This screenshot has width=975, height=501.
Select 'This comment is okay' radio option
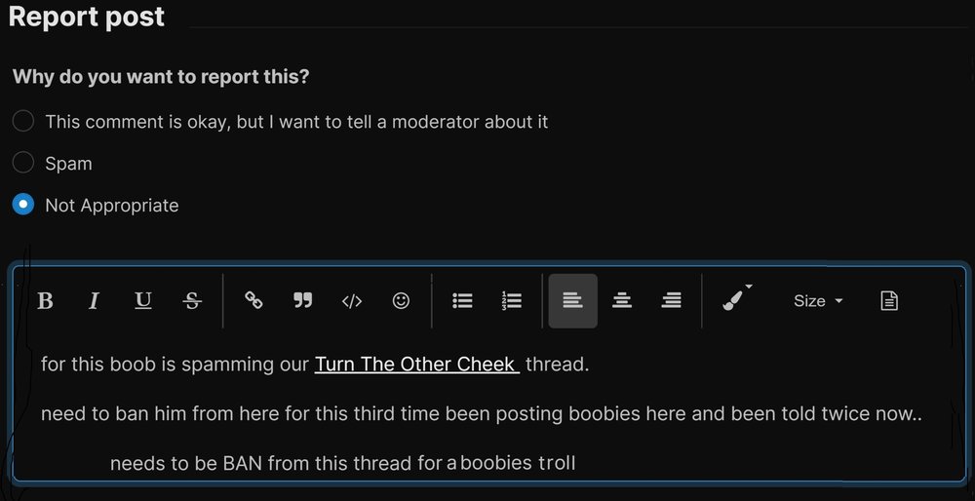(x=23, y=122)
